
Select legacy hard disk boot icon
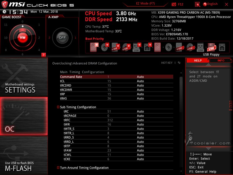(x=158, y=47)
